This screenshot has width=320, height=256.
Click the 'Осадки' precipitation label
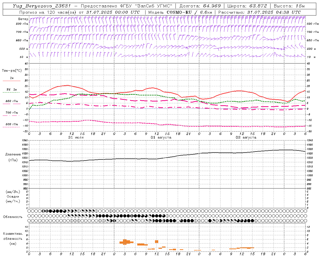[13, 196]
